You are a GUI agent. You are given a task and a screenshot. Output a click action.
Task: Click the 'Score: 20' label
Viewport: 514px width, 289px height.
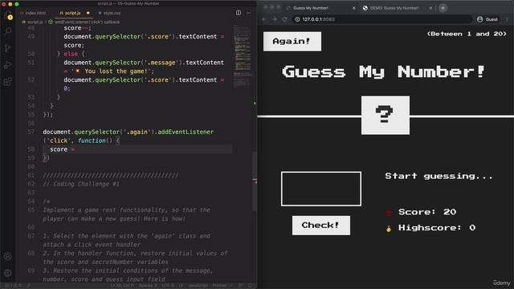[427, 212]
